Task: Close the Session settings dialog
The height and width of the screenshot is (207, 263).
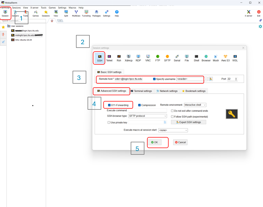Action: (x=243, y=48)
